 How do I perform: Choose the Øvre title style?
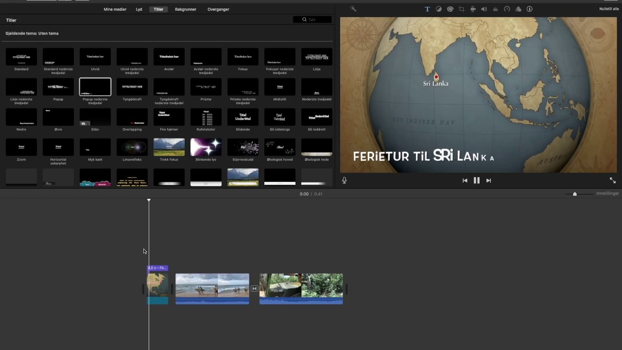[x=58, y=117]
